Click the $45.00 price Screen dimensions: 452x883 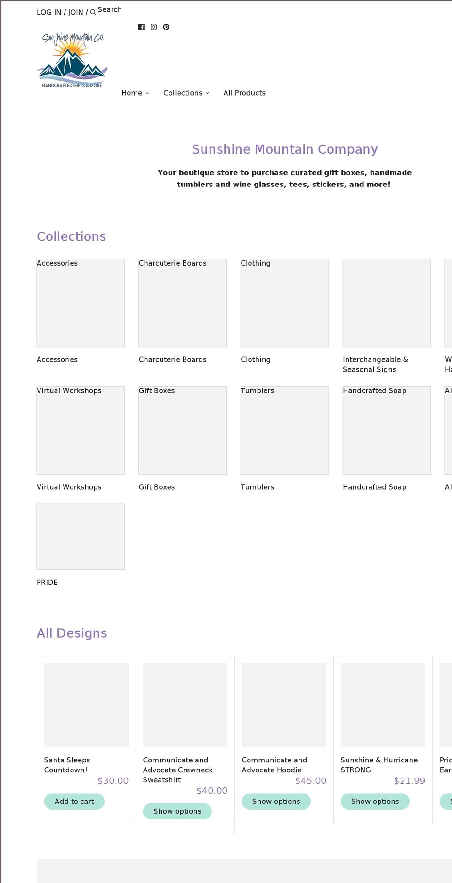(x=311, y=781)
